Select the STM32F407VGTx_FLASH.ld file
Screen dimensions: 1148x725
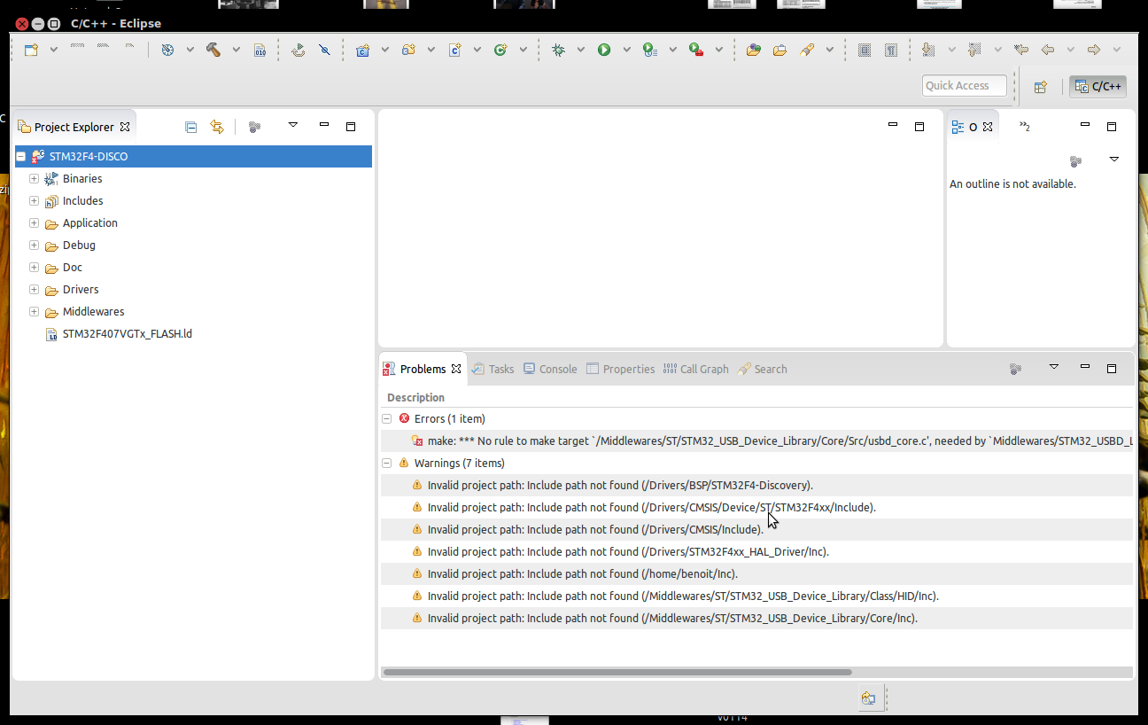128,334
